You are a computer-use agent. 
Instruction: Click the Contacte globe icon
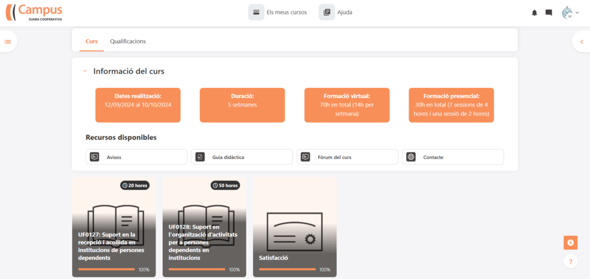click(411, 157)
